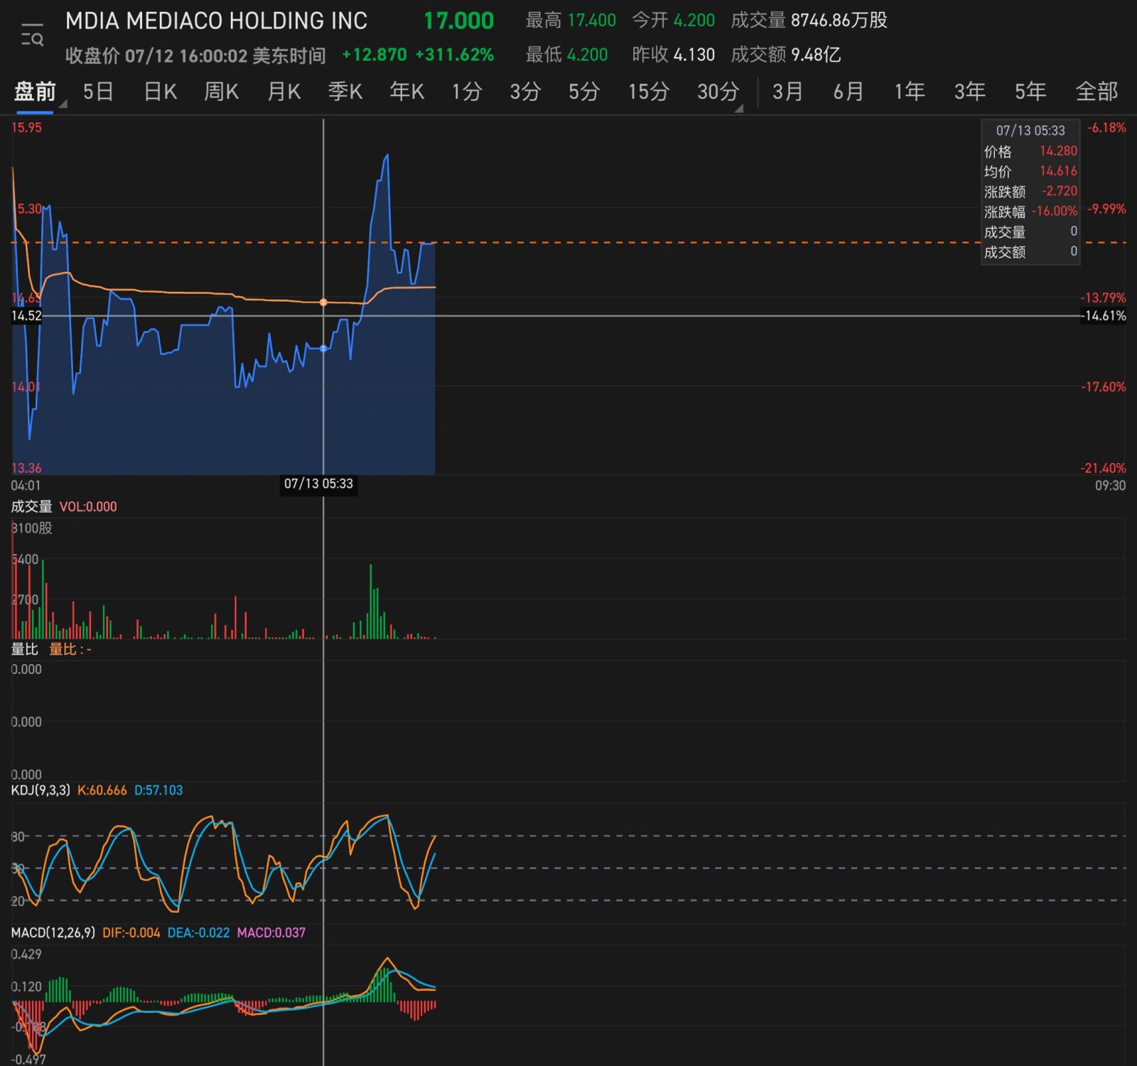Show the 全部 full range chart
The width and height of the screenshot is (1137, 1066).
[x=1096, y=92]
